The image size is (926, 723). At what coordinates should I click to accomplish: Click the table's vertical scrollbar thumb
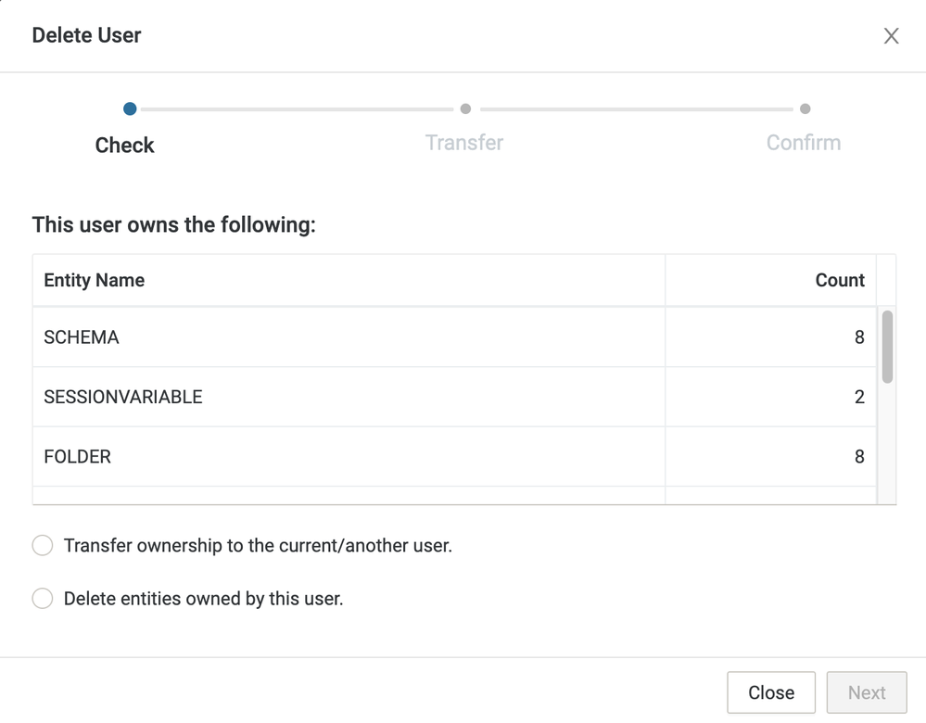pyautogui.click(x=887, y=347)
